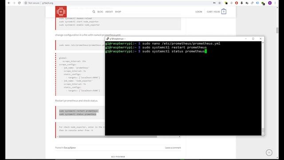Open the ABOUT menu item
The image size is (284, 160).
click(x=109, y=12)
